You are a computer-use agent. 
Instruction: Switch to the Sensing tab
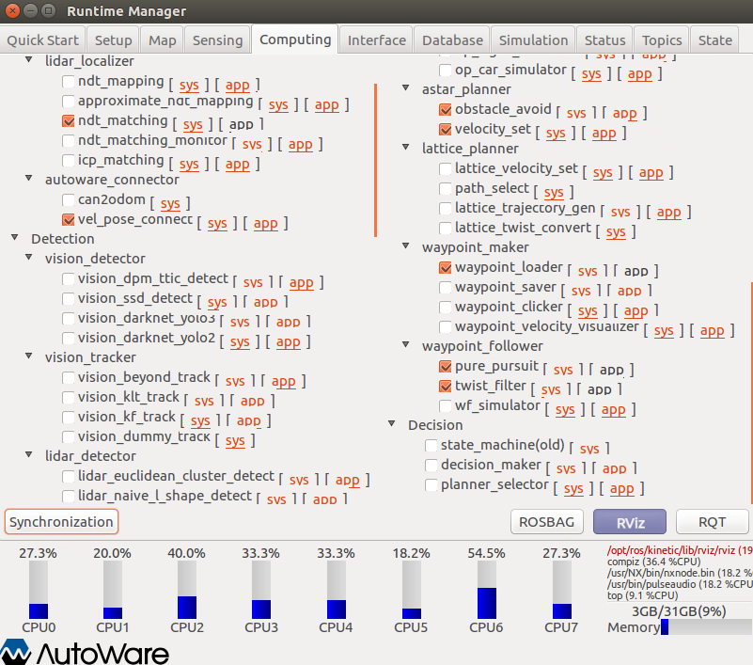[217, 40]
